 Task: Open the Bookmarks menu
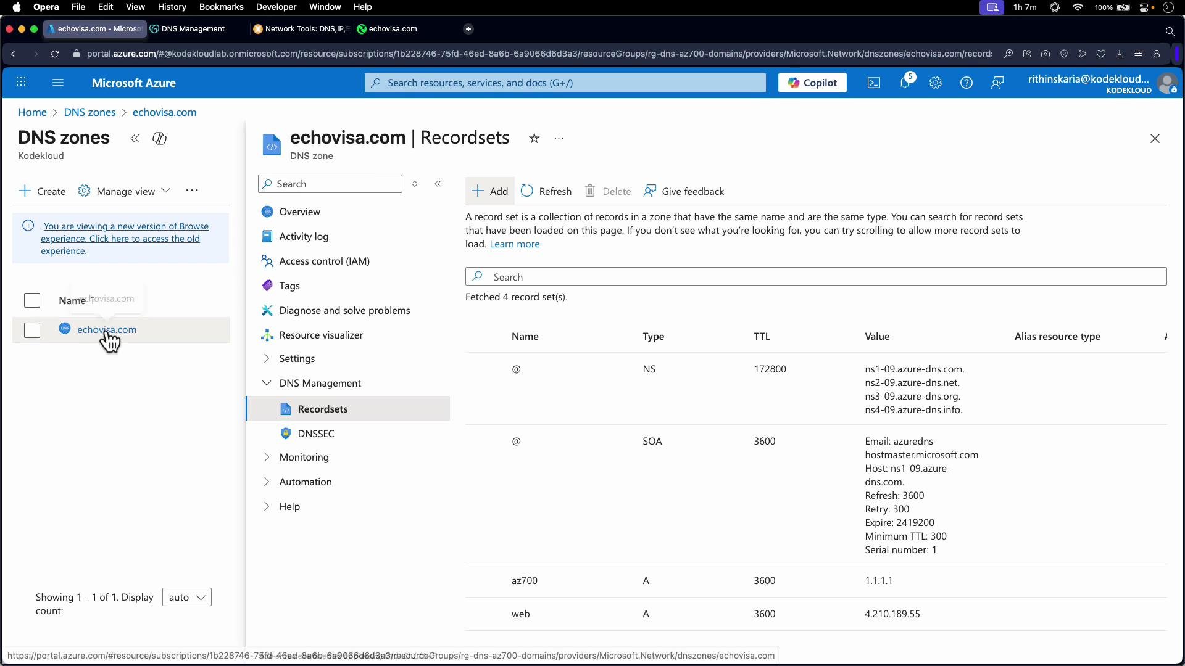tap(221, 7)
